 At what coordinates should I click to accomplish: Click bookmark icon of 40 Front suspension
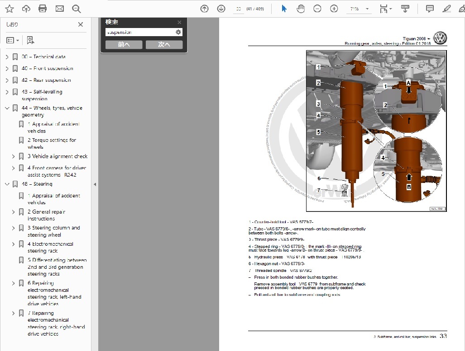tap(15, 69)
